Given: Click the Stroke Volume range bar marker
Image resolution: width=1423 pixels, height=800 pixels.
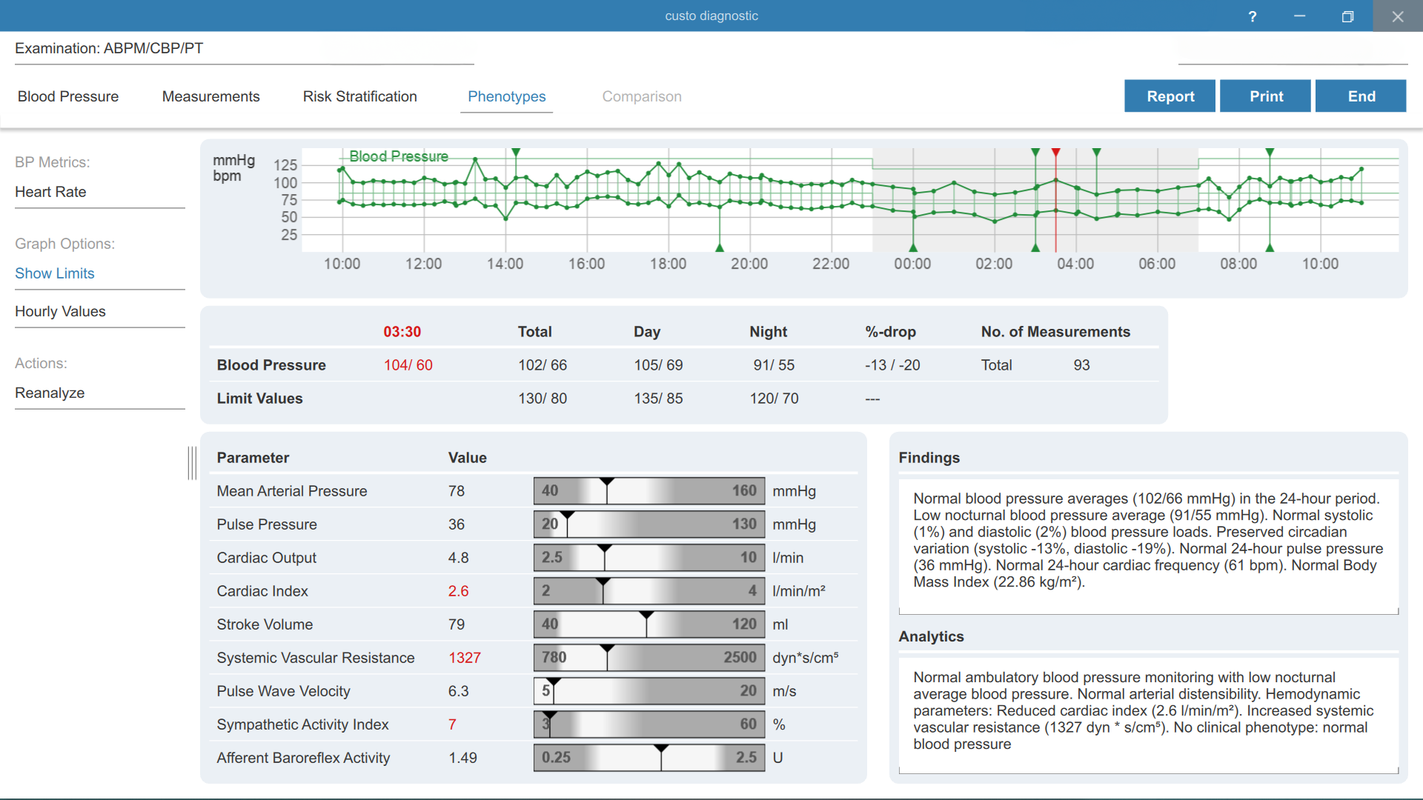Looking at the screenshot, I should pos(646,616).
